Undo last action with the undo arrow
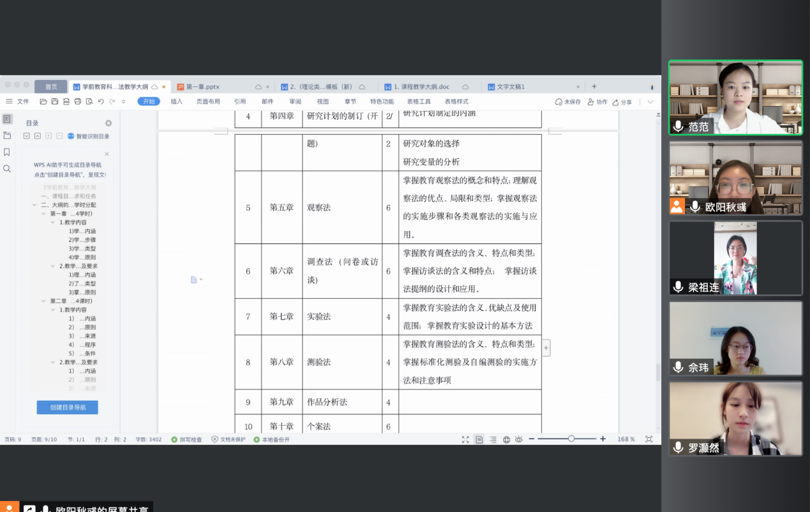This screenshot has width=810, height=512. (x=101, y=102)
